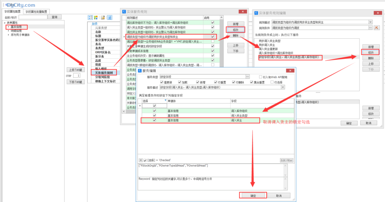The height and width of the screenshot is (202, 385).
Task: Open the 服务描述 dropdown
Action: (283, 87)
